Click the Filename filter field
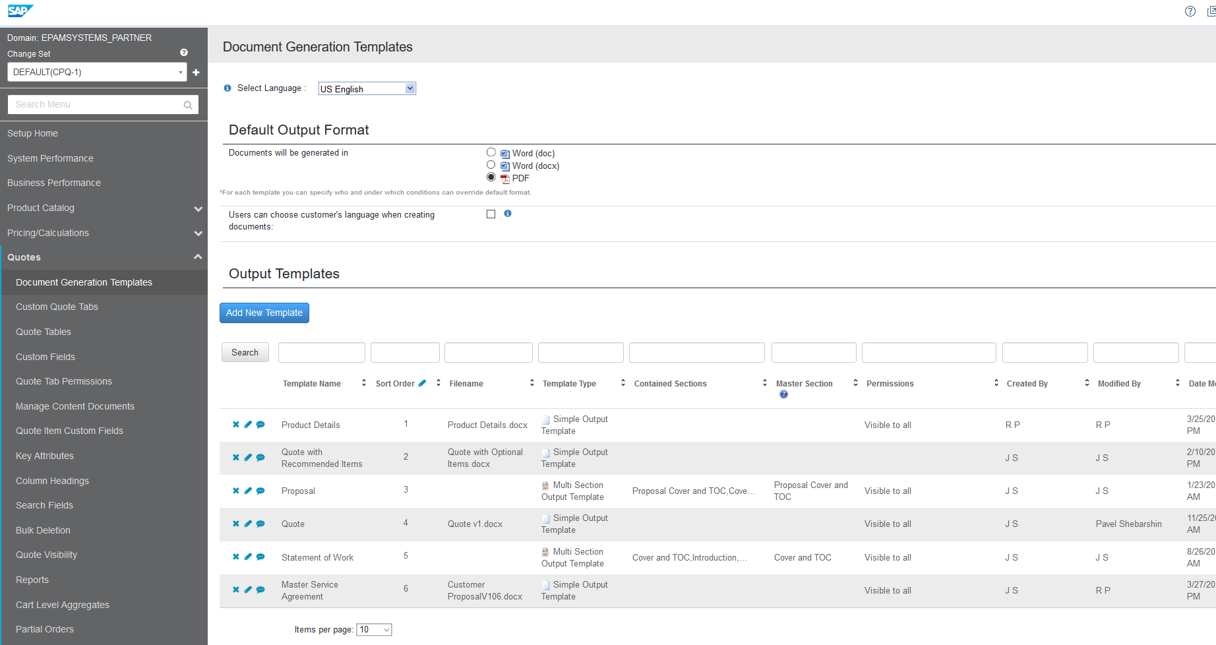 [489, 352]
